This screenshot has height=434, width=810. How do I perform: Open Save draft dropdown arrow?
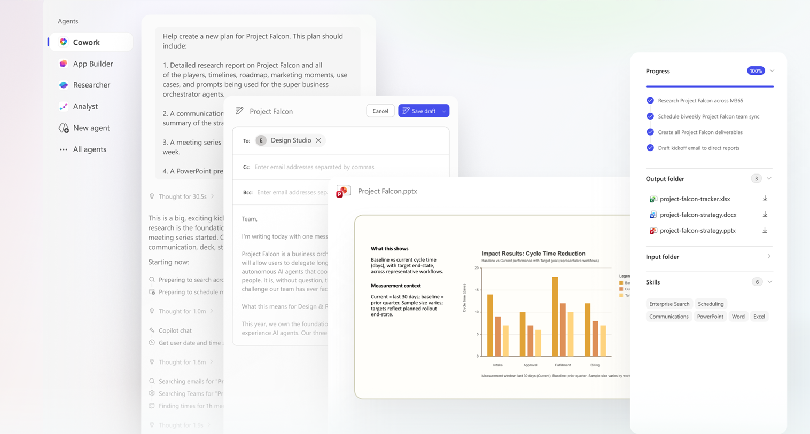(444, 111)
